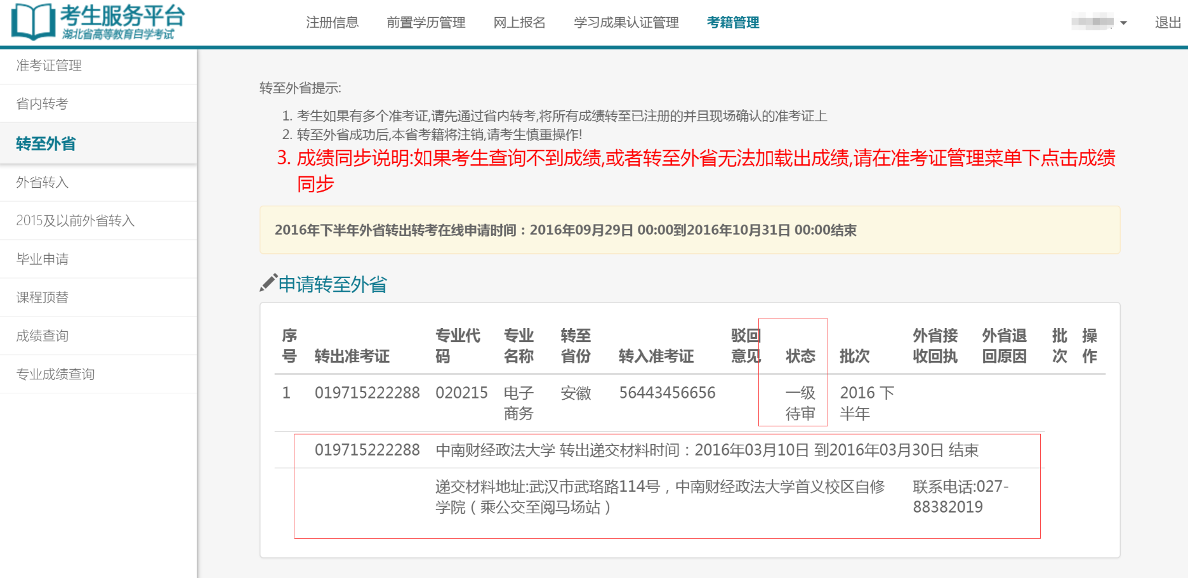This screenshot has height=578, width=1188.
Task: Open 省内转考 in the sidebar
Action: [98, 104]
